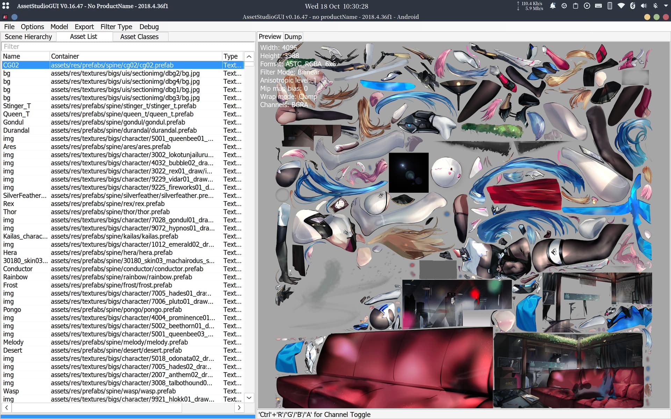671x419 pixels.
Task: Open the virtual keyboard tray icon
Action: click(x=598, y=6)
